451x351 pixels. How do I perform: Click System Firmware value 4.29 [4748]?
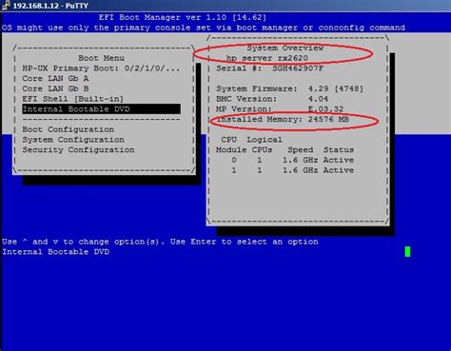point(336,88)
